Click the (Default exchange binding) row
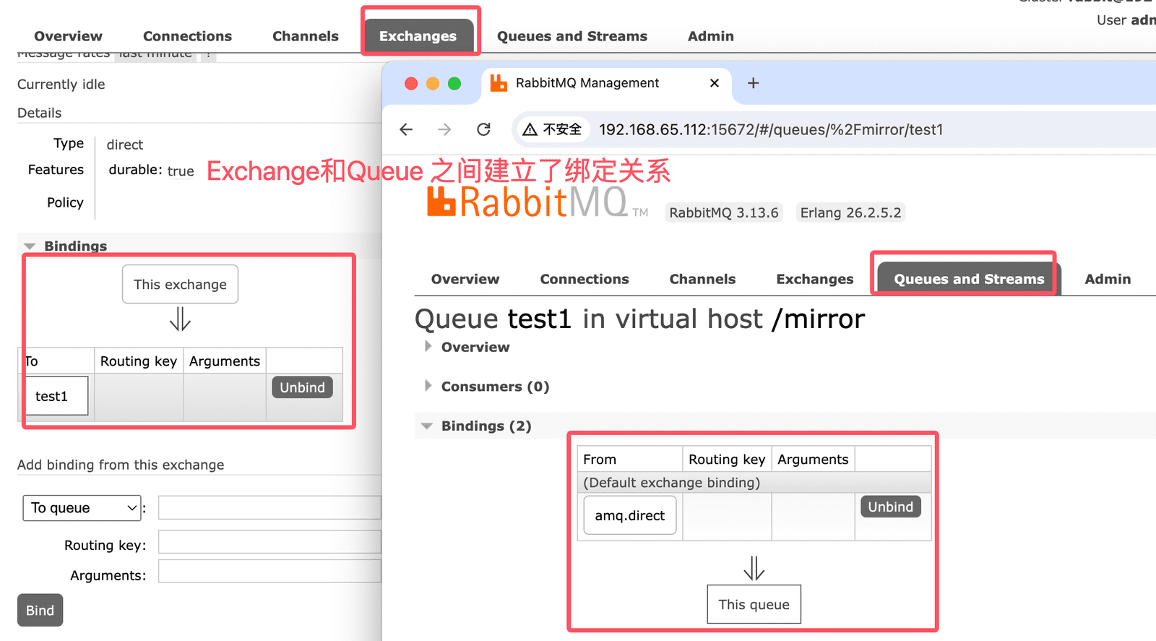Viewport: 1156px width, 641px height. [x=754, y=483]
